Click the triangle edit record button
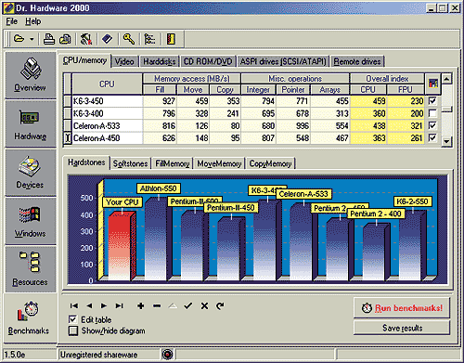Screen dimensions: 464x363 173,306
